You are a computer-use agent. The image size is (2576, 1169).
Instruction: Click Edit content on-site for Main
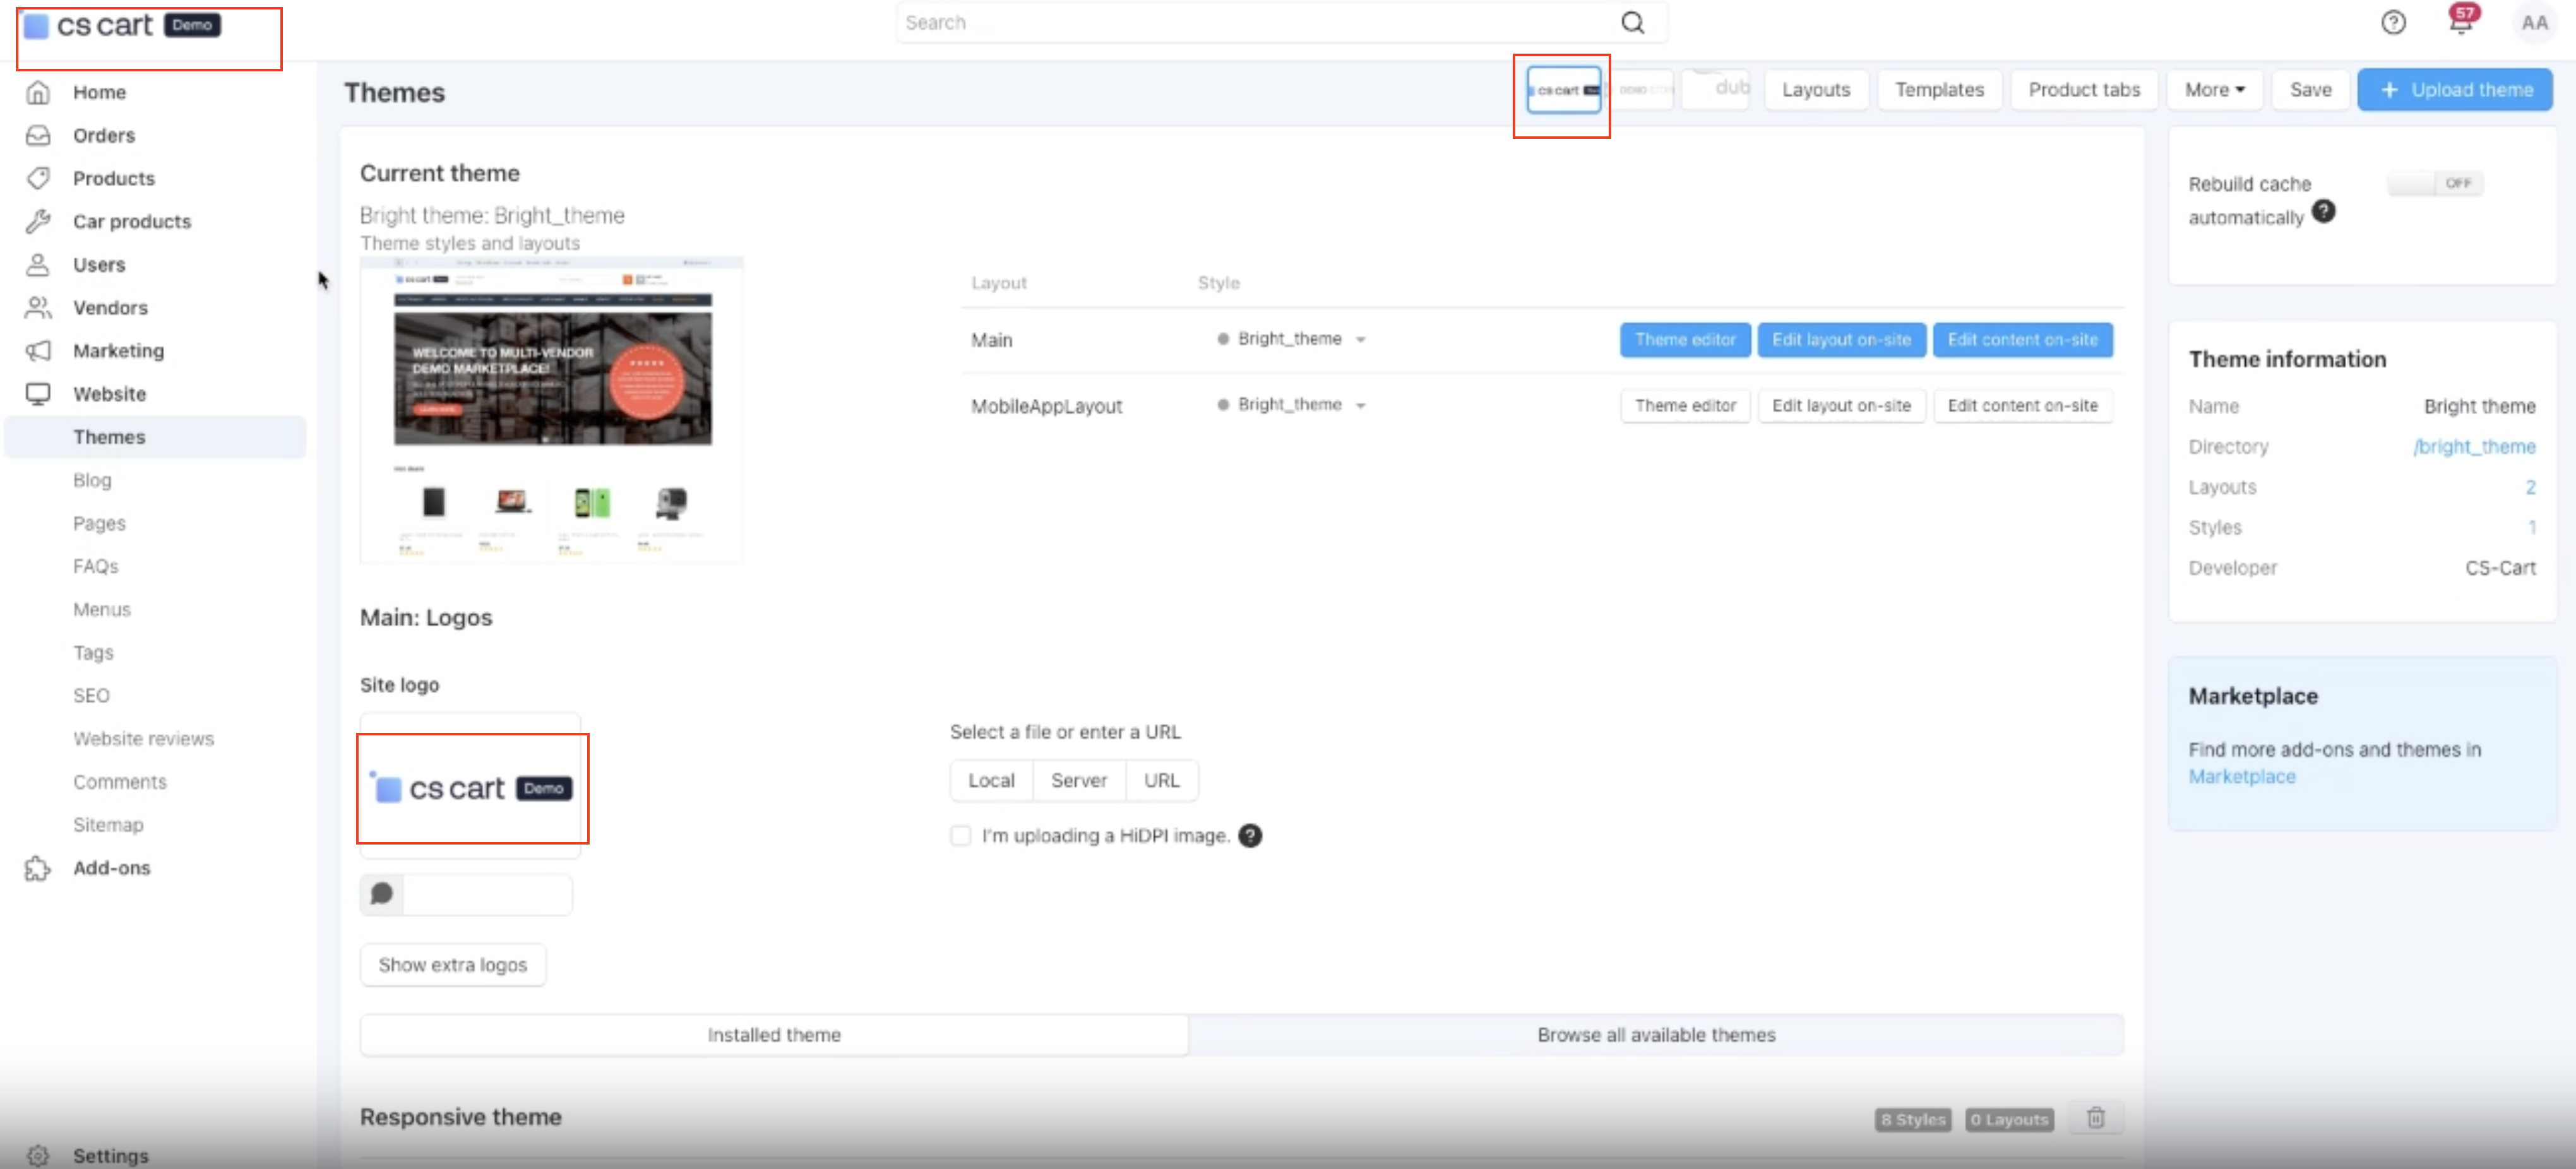2022,340
